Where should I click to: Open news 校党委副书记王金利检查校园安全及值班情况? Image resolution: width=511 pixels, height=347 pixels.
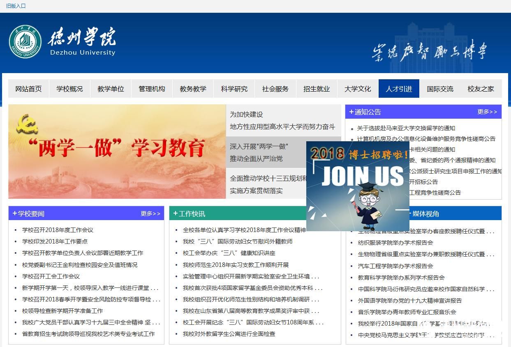80,265
